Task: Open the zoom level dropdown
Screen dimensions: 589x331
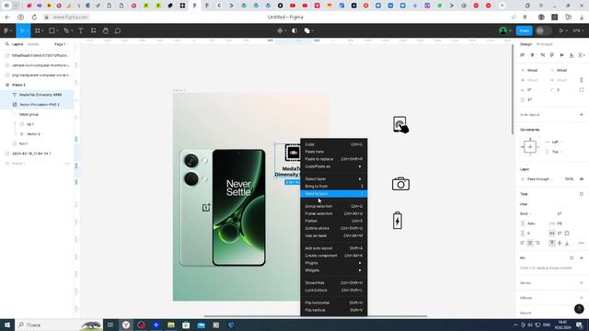Action: (x=578, y=30)
